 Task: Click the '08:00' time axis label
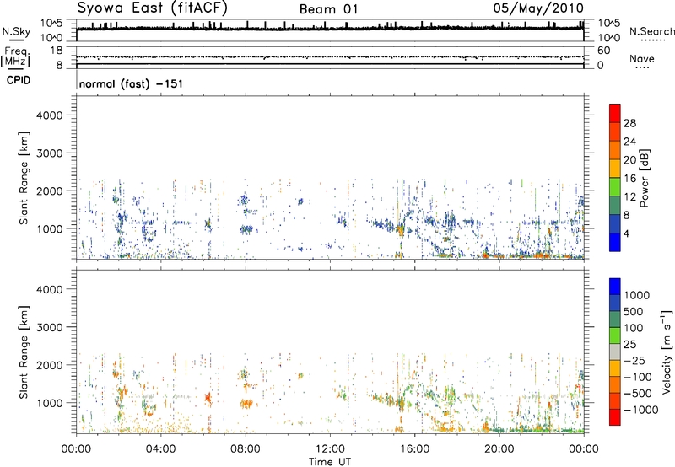click(246, 449)
